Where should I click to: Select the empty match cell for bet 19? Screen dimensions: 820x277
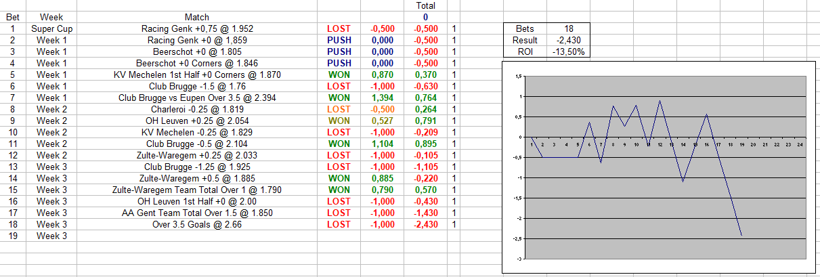pyautogui.click(x=197, y=236)
